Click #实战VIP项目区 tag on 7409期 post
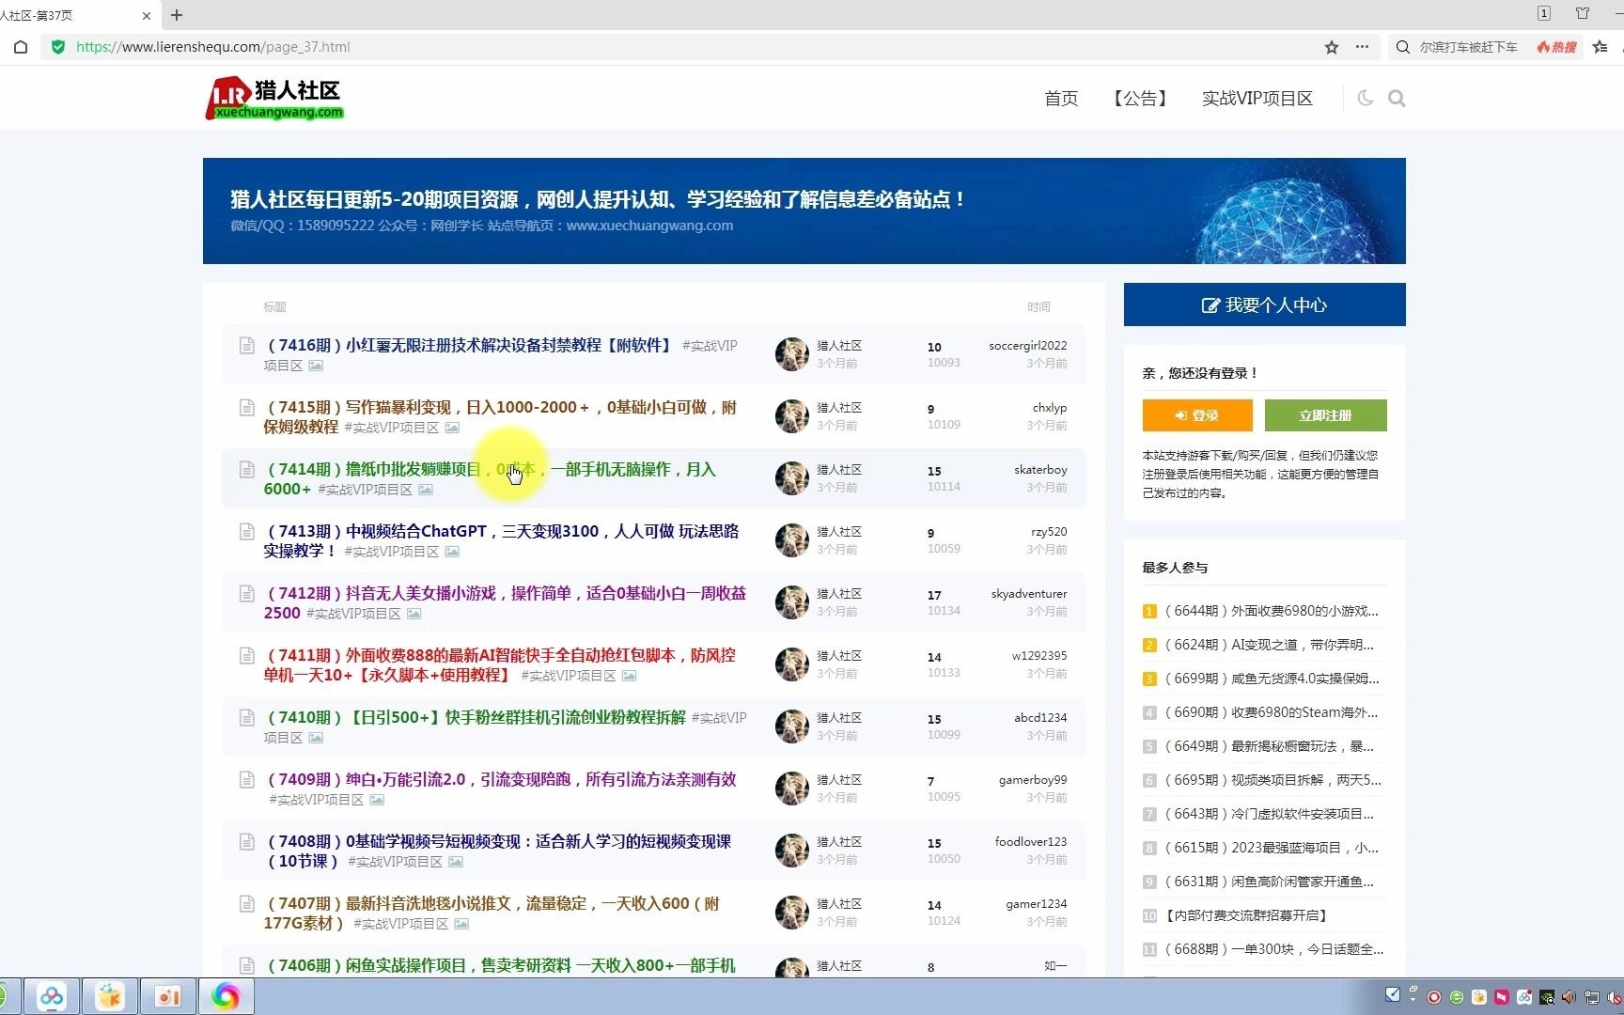Viewport: 1624px width, 1015px height. pos(317,800)
